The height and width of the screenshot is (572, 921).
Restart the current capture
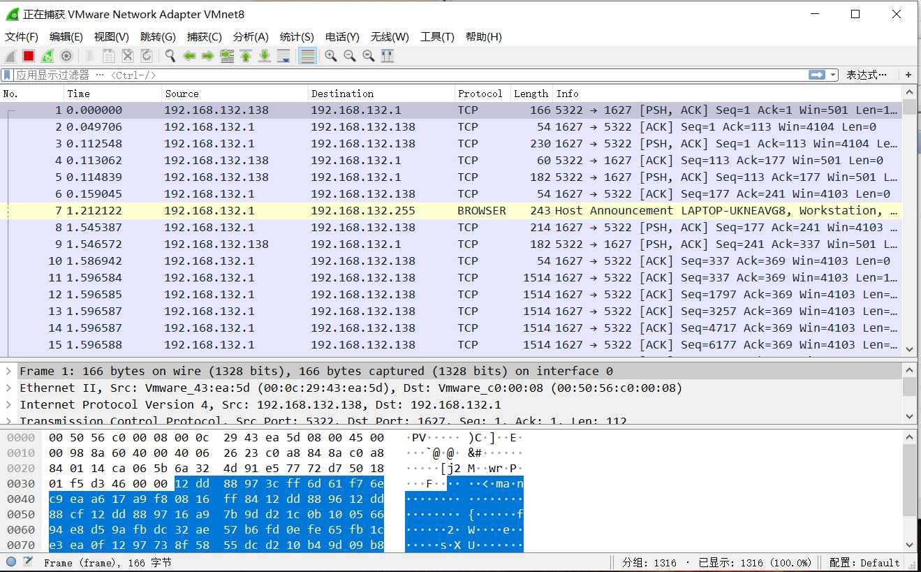(47, 57)
